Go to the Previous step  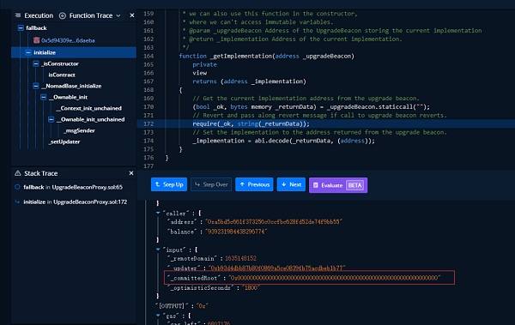(254, 184)
